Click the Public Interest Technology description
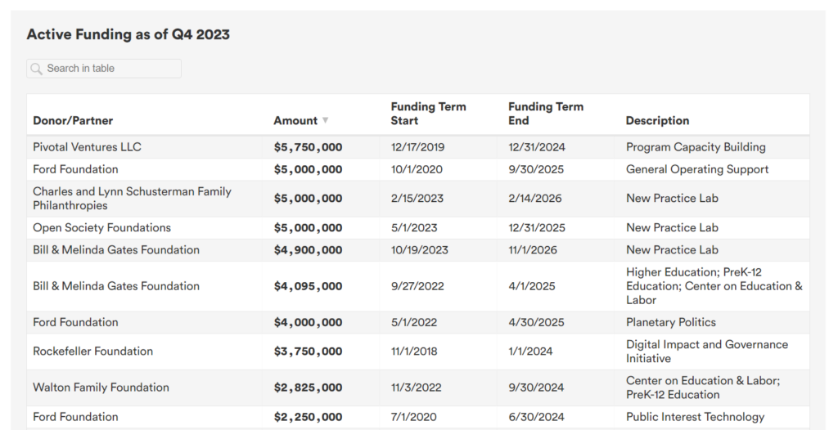Viewport: 838px width, 430px height. pyautogui.click(x=695, y=417)
